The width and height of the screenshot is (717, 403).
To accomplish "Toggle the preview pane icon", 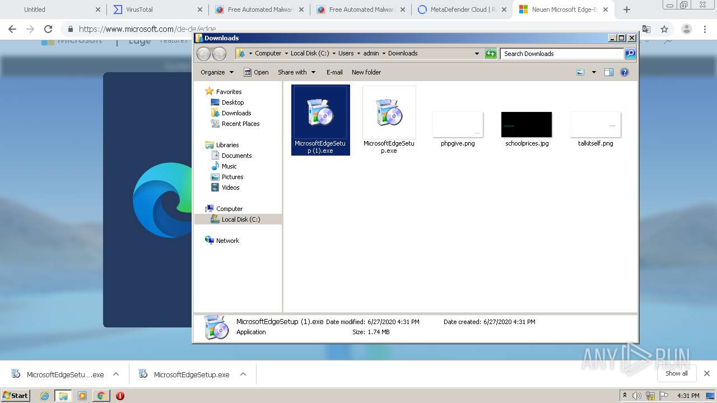I will point(609,72).
